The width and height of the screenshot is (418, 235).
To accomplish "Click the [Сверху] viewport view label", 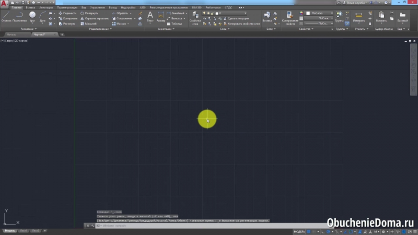I will [x=8, y=41].
